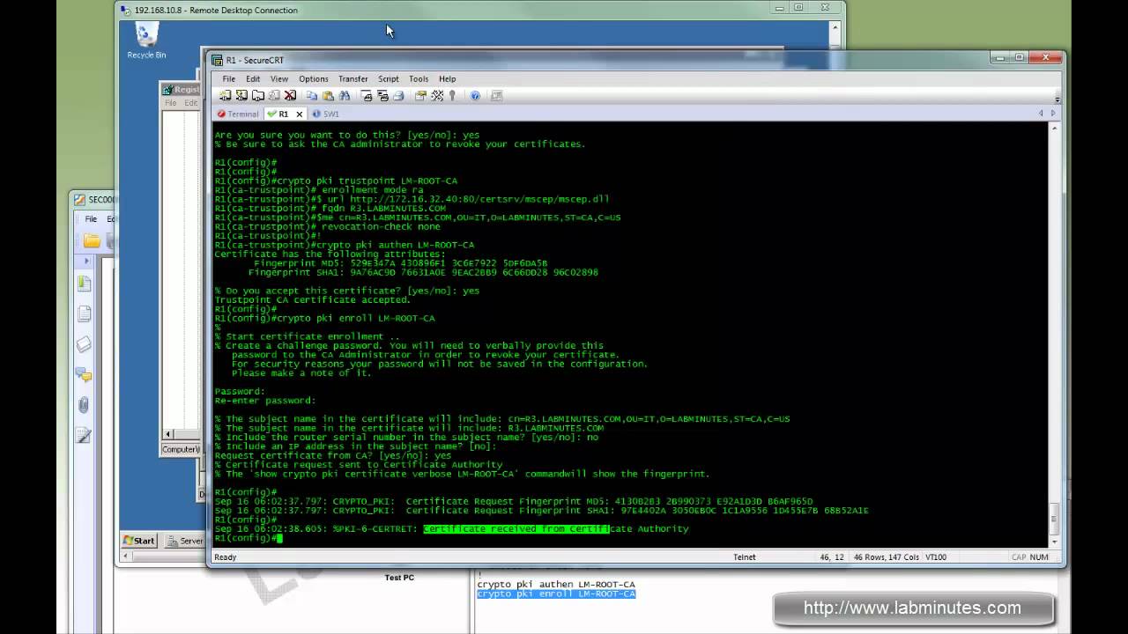
Task: Click the 'crypto pki authen LM-ROOT-CA' text below
Action: point(556,584)
